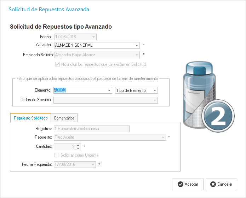
Task: Increase Cantidad with the up arrow
Action: click(79, 145)
